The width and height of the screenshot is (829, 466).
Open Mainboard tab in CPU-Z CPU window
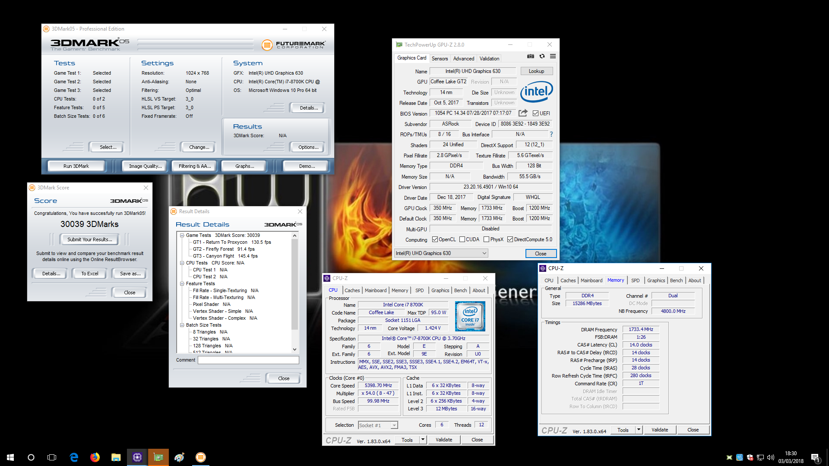(x=376, y=290)
